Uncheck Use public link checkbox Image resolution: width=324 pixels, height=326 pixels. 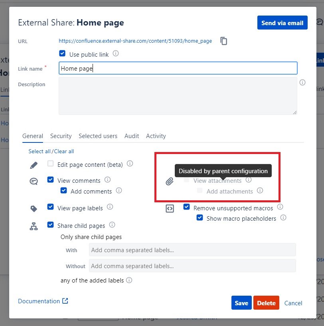click(x=62, y=53)
